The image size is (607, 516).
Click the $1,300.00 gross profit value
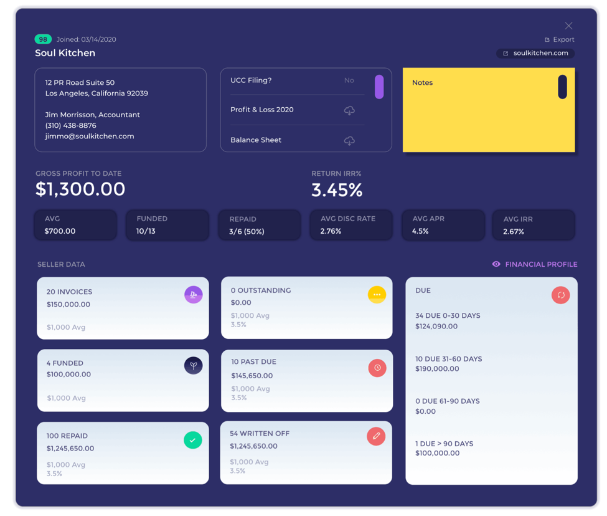[80, 189]
